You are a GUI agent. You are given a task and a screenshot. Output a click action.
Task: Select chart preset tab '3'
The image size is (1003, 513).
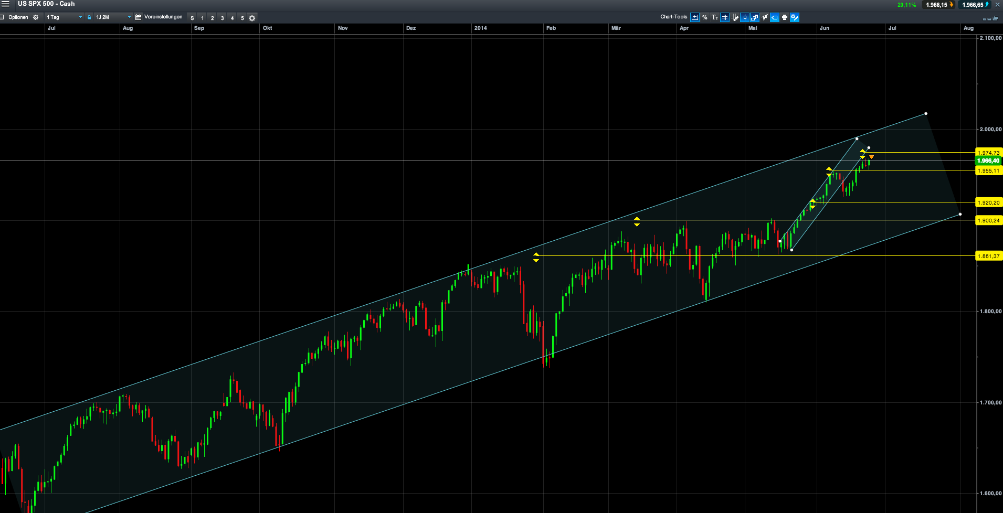click(x=222, y=17)
